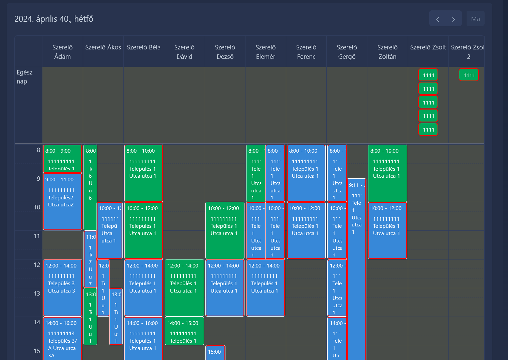508x360 pixels.
Task: Select the Szerelő Zsolt 2 column header
Action: point(467,52)
